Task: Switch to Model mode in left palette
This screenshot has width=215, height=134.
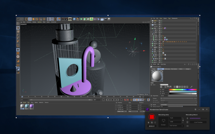Action: point(18,28)
